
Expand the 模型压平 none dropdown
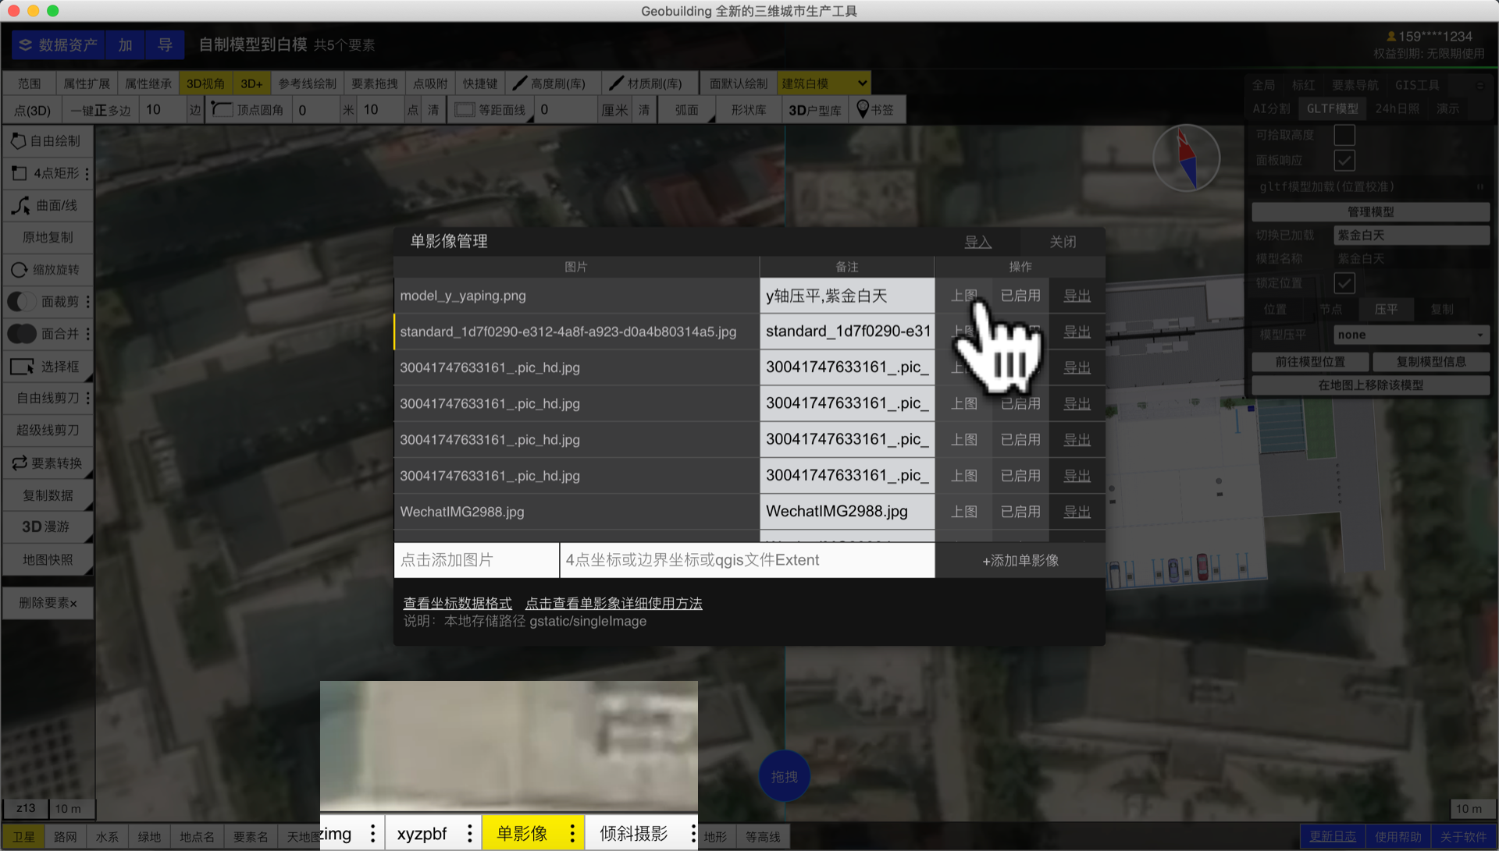pyautogui.click(x=1410, y=335)
